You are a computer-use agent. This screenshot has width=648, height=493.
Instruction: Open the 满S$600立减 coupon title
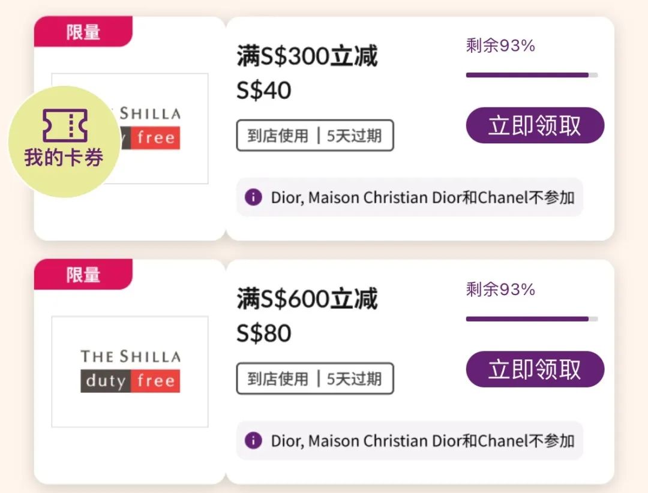coord(307,299)
